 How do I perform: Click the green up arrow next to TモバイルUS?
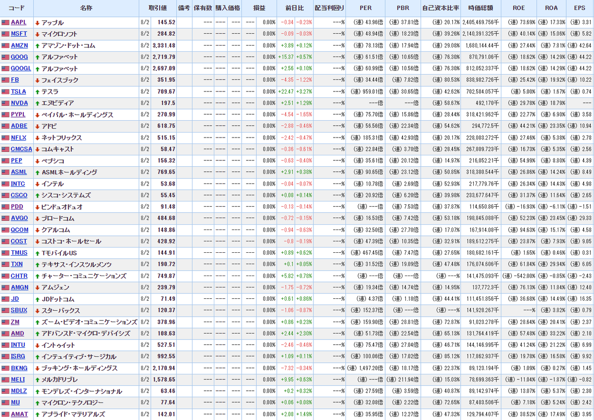(x=37, y=253)
